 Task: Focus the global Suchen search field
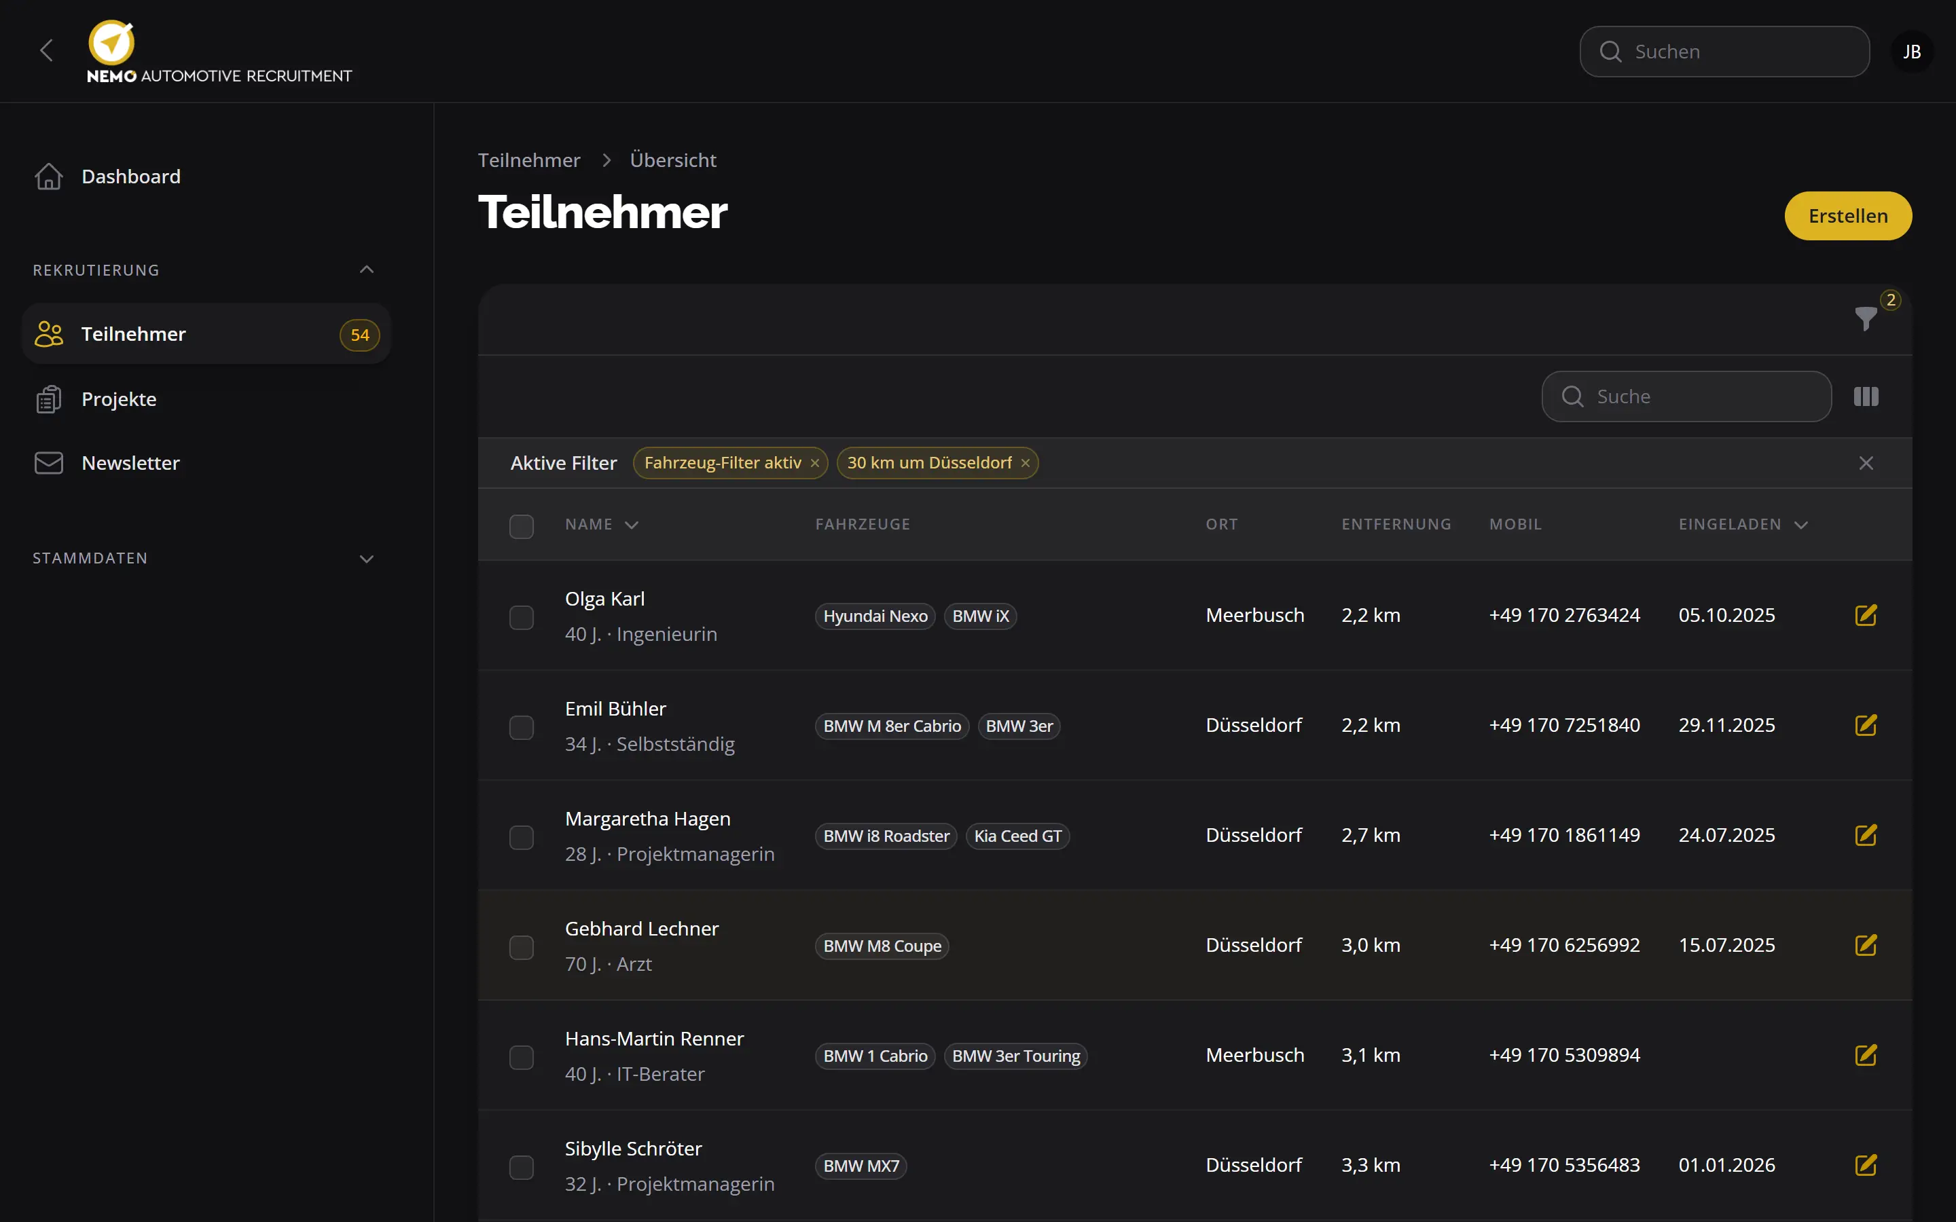click(1724, 52)
